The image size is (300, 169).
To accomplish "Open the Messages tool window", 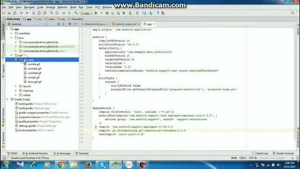I will [62, 154].
